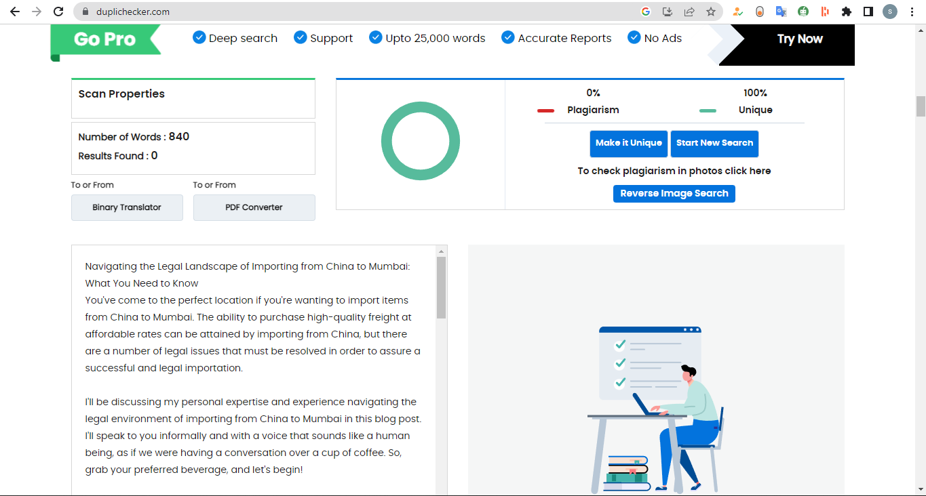Viewport: 926px width, 496px height.
Task: Open the profile avatar menu
Action: (x=890, y=12)
